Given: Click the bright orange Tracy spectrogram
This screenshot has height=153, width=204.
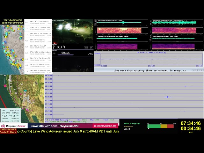Looking at the screenshot, I should click(119, 31).
